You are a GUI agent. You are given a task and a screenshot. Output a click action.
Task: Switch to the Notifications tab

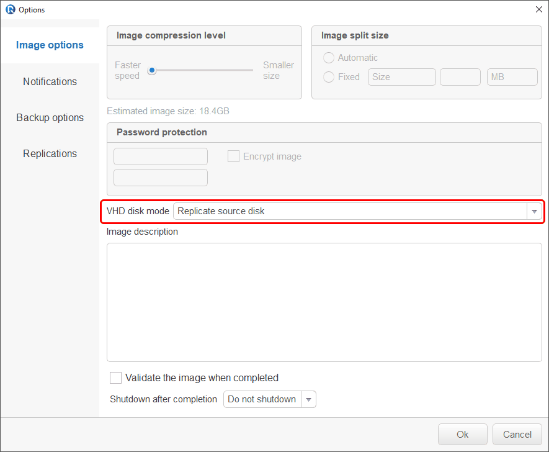coord(50,81)
